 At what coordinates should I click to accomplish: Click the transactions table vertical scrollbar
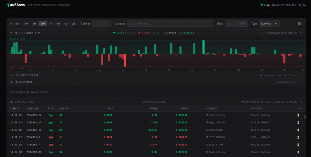(305, 117)
